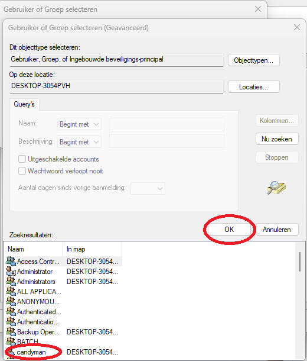The width and height of the screenshot is (307, 361).
Task: Toggle the Uitgeschakelde accounts checkbox
Action: (x=22, y=159)
